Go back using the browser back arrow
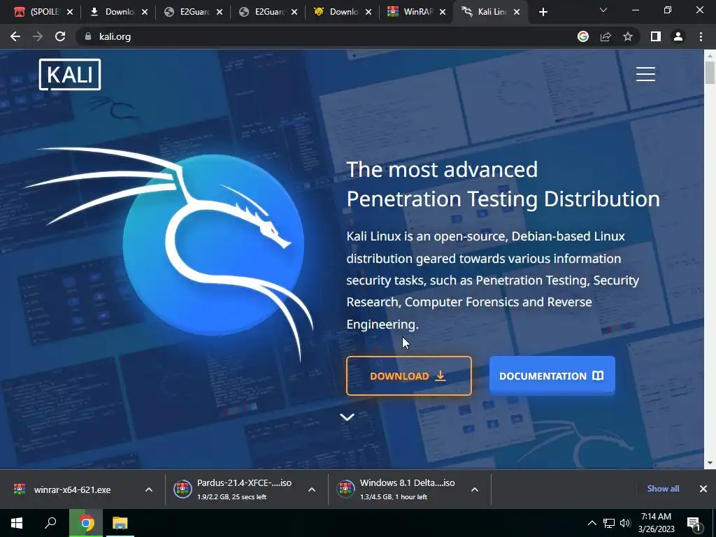716x537 pixels. point(15,36)
